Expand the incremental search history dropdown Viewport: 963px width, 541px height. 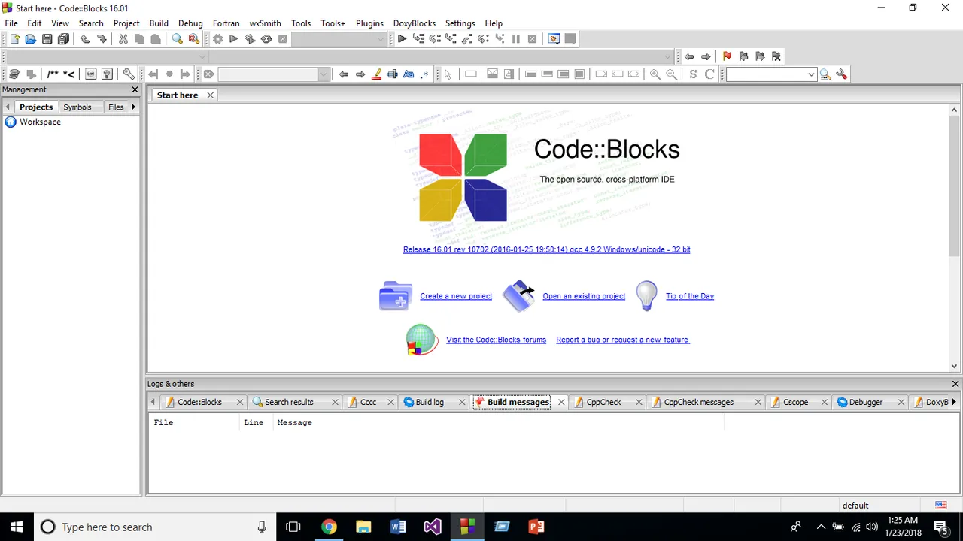click(x=324, y=74)
